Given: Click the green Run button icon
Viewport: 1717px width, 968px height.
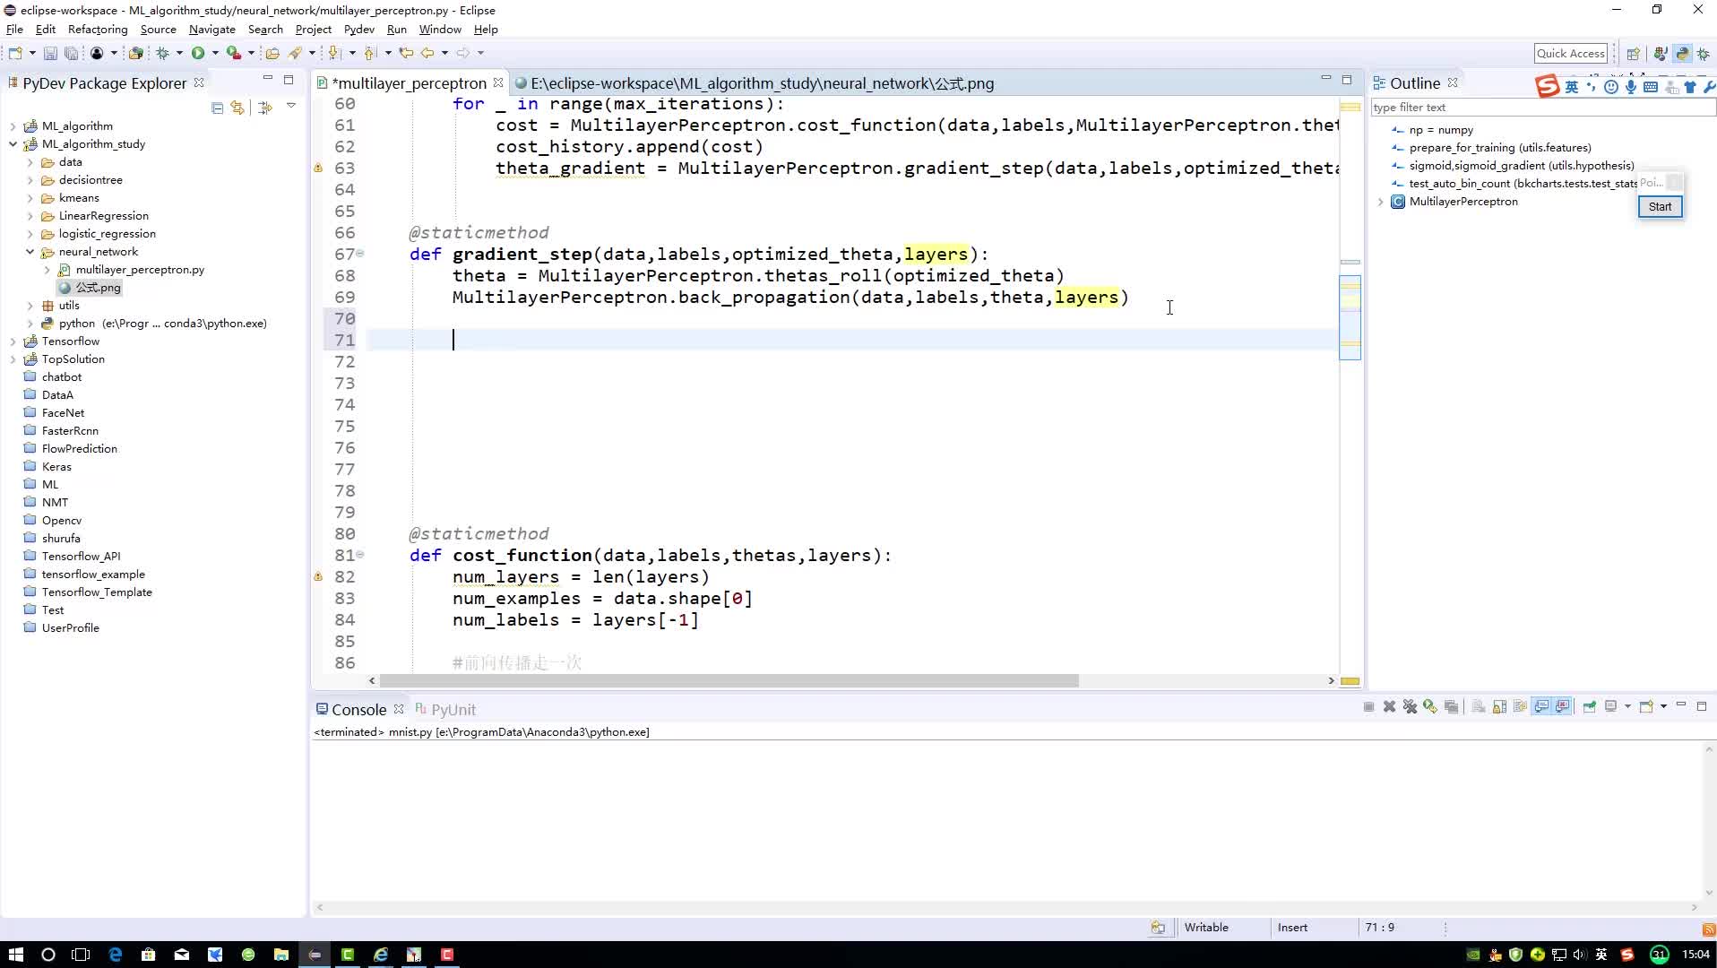Looking at the screenshot, I should [x=198, y=53].
